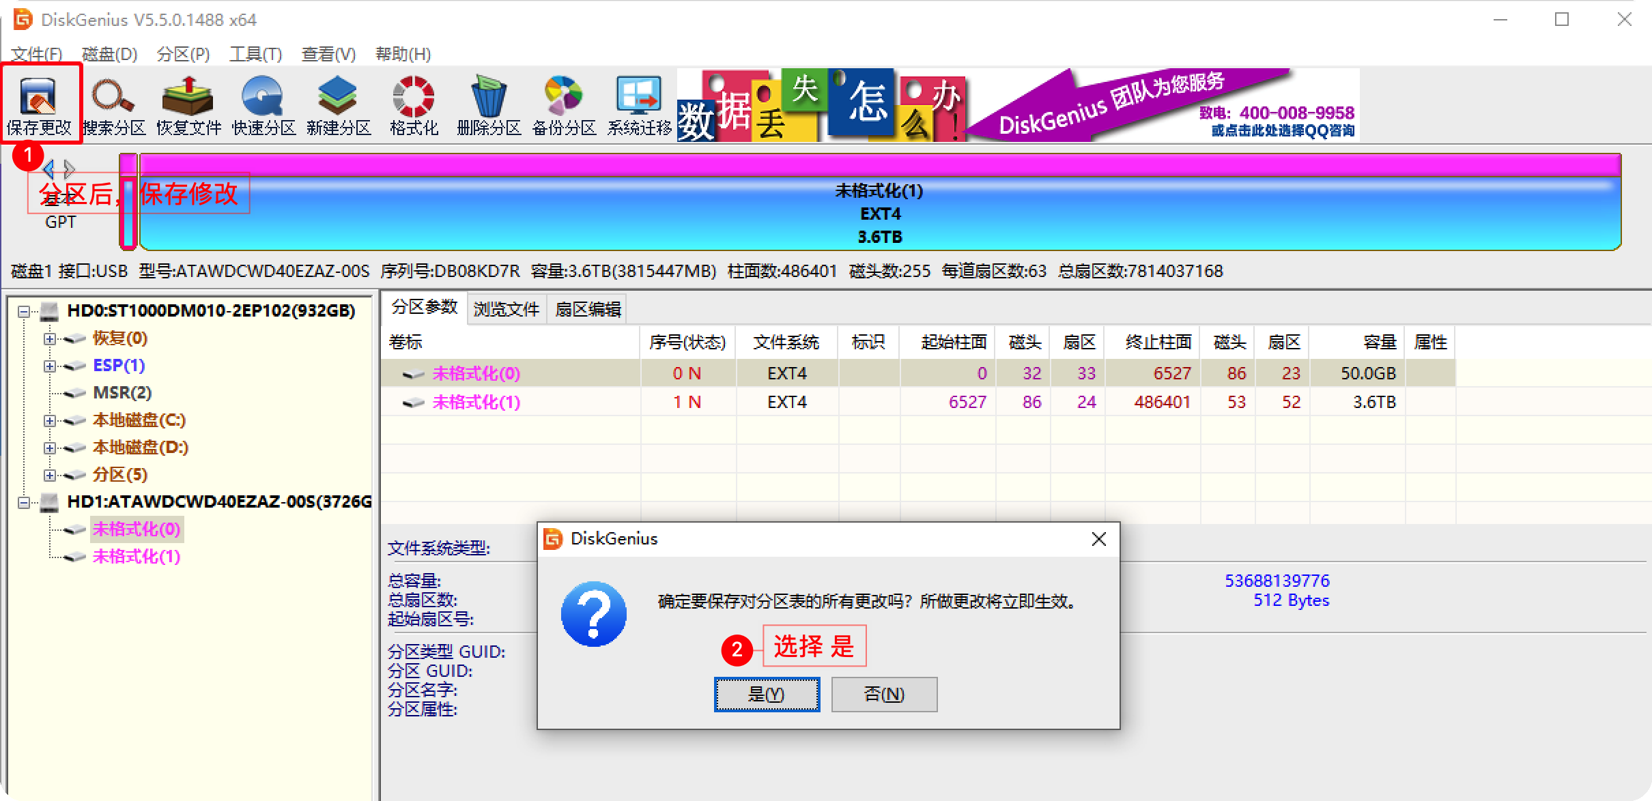1652x801 pixels.
Task: Click the 53688139776 value text
Action: click(1277, 581)
